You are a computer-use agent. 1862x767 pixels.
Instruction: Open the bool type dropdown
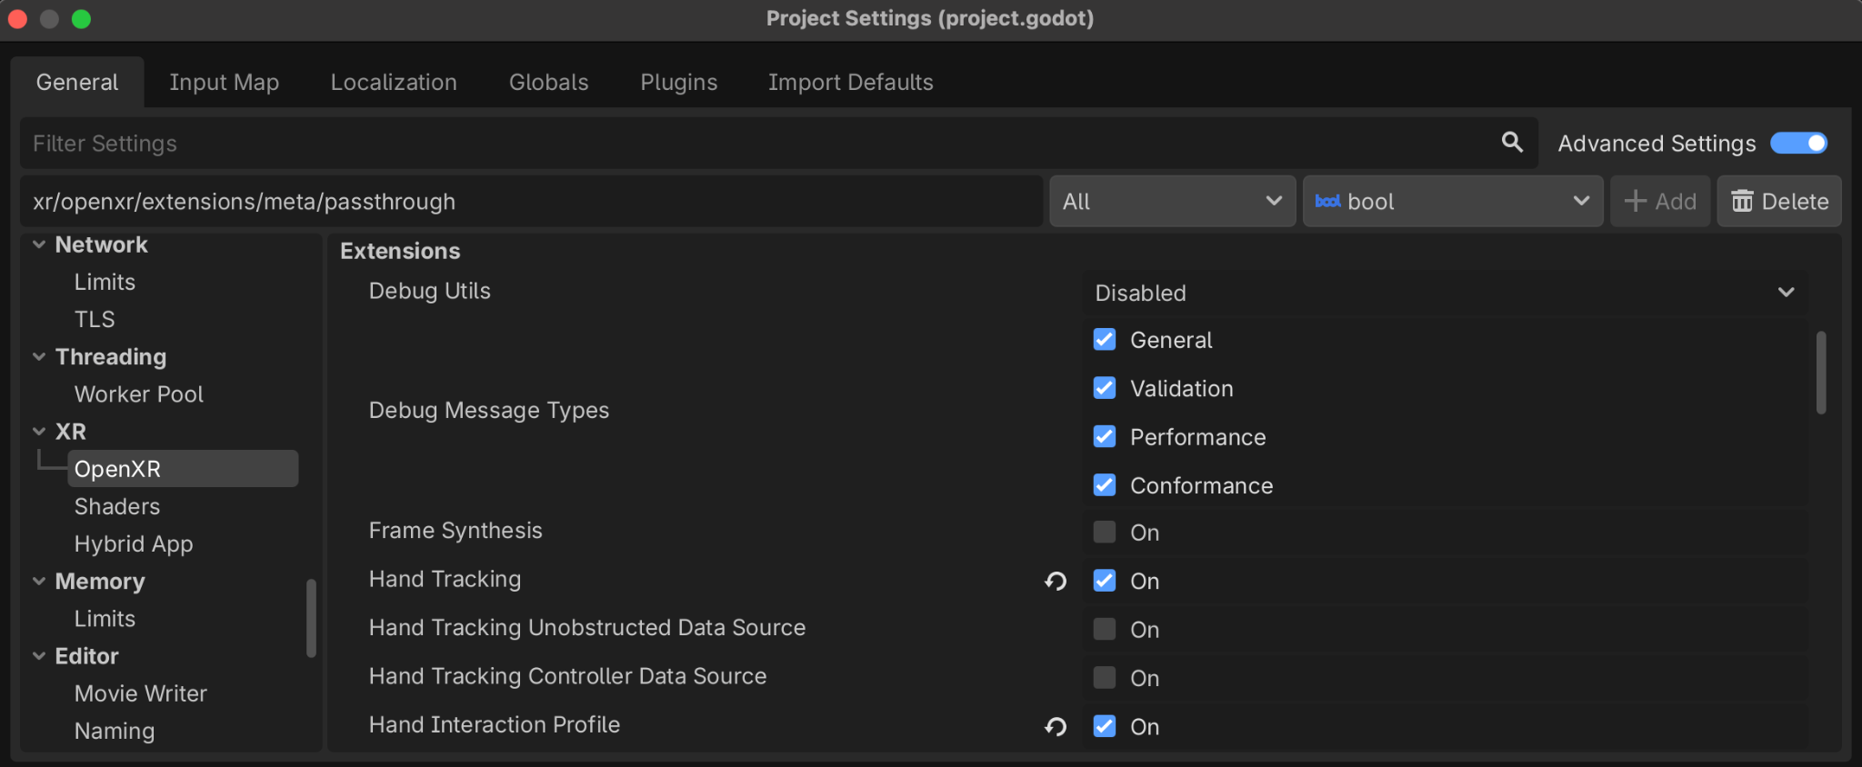[1453, 201]
